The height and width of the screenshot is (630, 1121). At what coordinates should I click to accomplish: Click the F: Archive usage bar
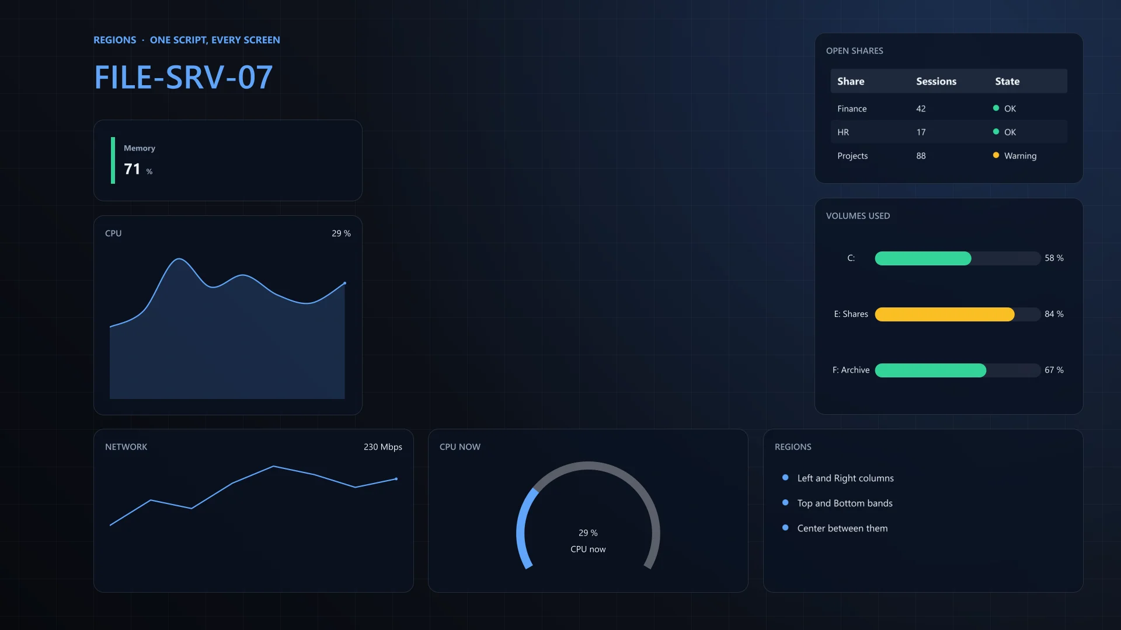[x=958, y=370]
